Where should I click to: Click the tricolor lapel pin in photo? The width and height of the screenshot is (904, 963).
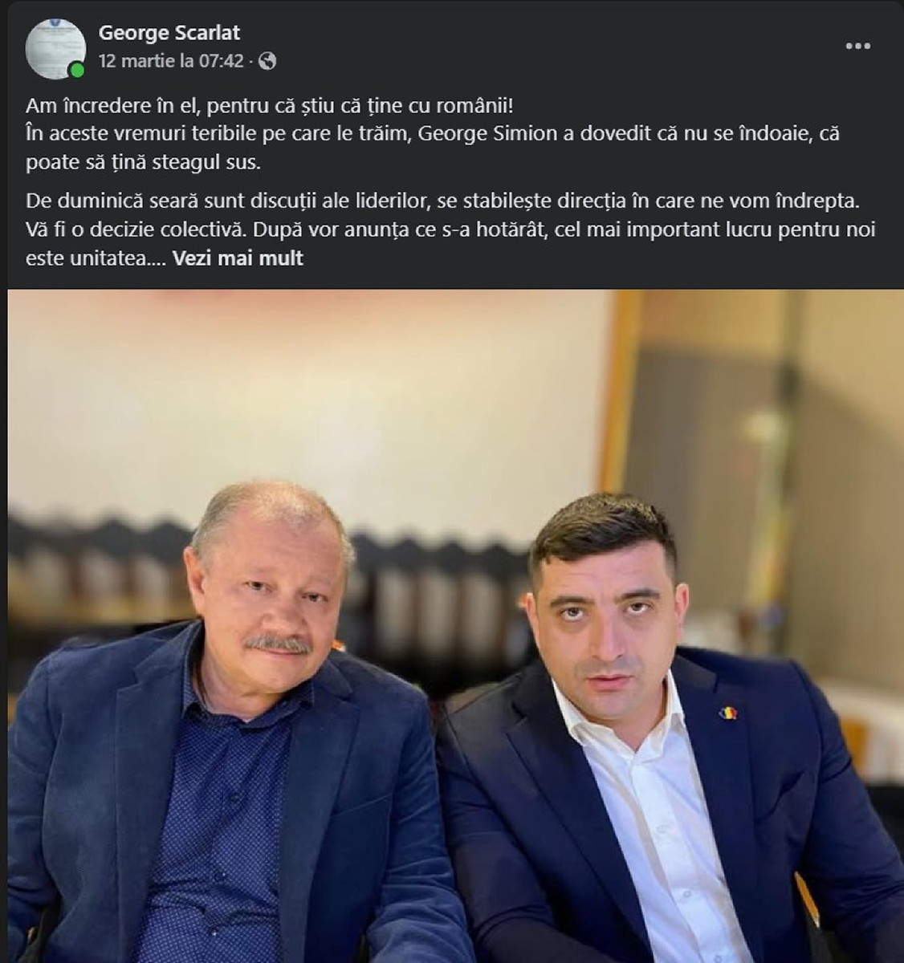(728, 711)
